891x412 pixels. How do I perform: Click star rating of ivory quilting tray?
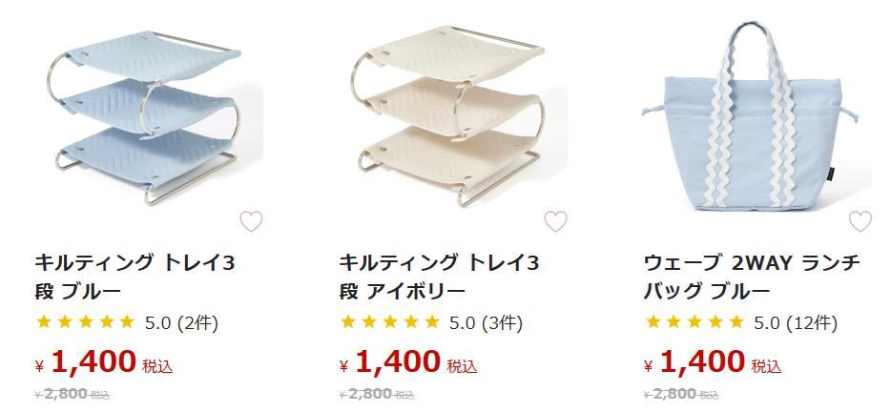(x=390, y=322)
